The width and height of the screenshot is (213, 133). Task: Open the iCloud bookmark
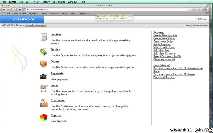coord(23,14)
